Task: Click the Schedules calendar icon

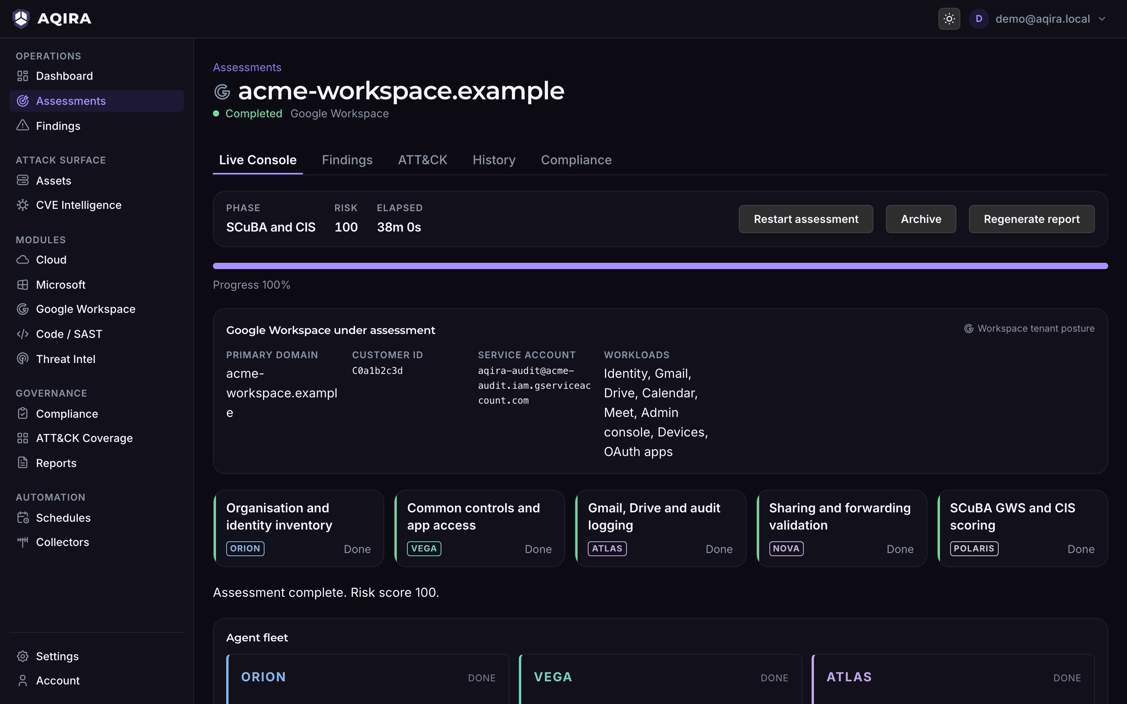Action: click(x=22, y=517)
